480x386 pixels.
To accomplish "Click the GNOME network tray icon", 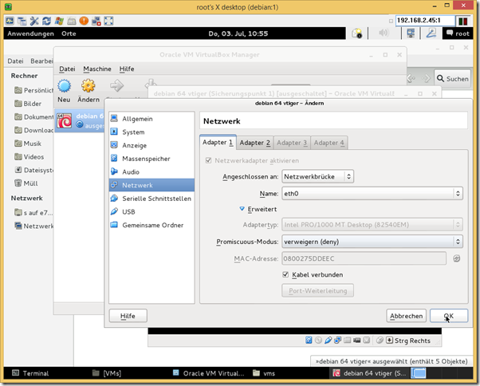I will 411,33.
